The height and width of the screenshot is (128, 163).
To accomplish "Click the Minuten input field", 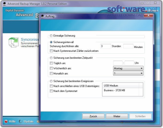I will pyautogui.click(x=128, y=46).
